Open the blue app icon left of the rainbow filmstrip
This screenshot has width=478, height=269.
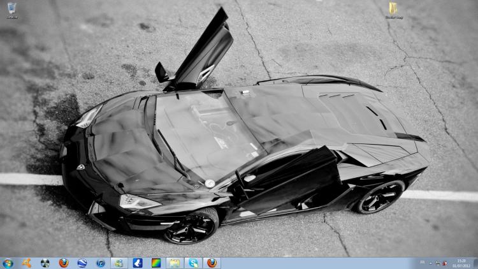coord(138,263)
